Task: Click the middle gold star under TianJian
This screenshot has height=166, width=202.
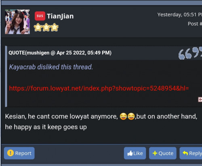Action: coord(46,27)
